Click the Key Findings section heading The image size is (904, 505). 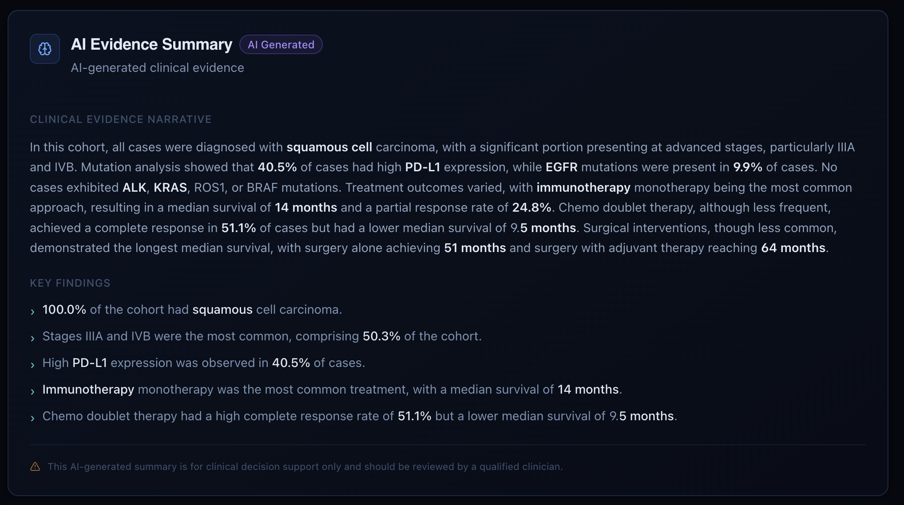point(70,283)
